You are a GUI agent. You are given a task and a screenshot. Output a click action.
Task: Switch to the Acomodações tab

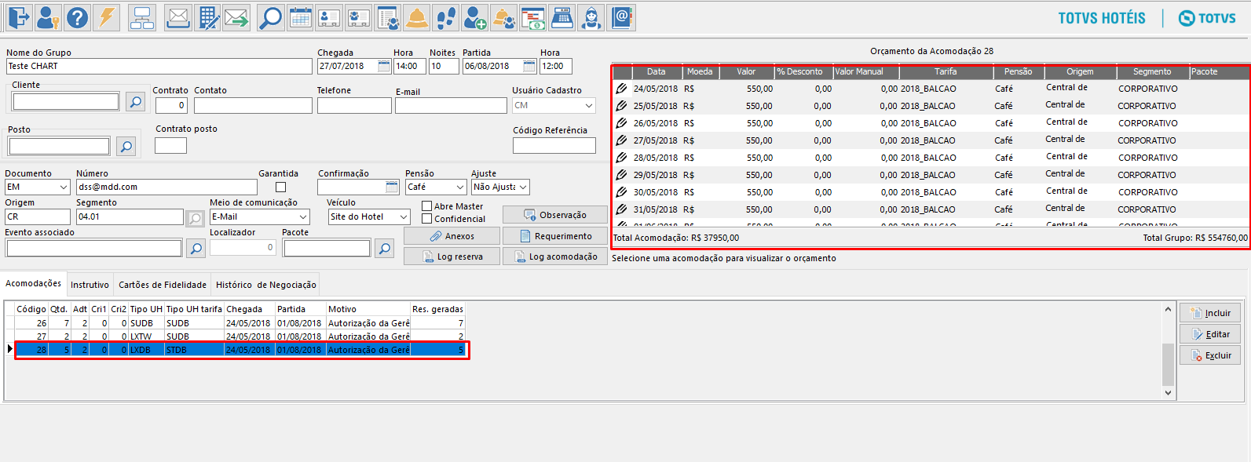click(x=33, y=284)
